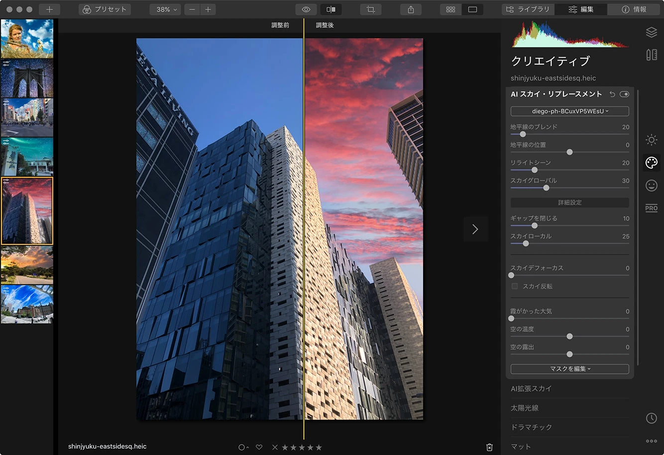
Task: Click the share export icon
Action: (411, 9)
